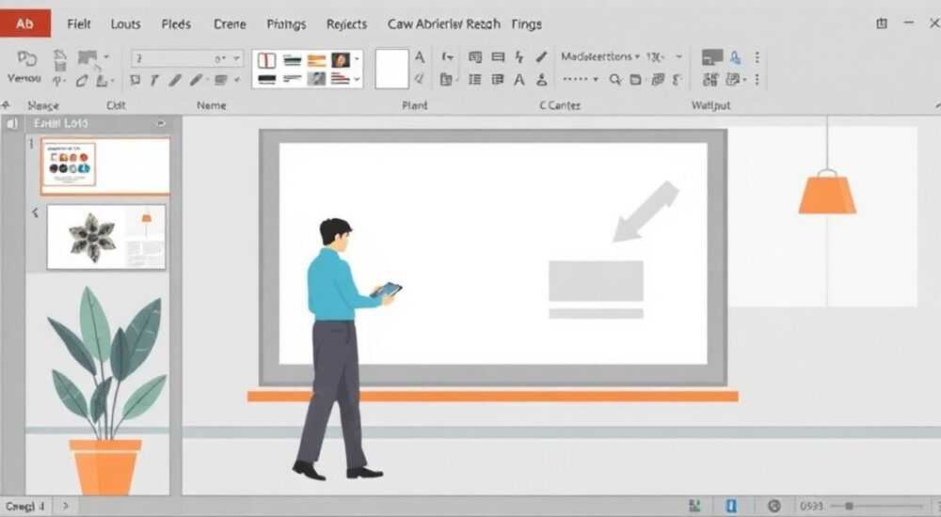
Task: Click the large white swatch box
Action: point(391,69)
